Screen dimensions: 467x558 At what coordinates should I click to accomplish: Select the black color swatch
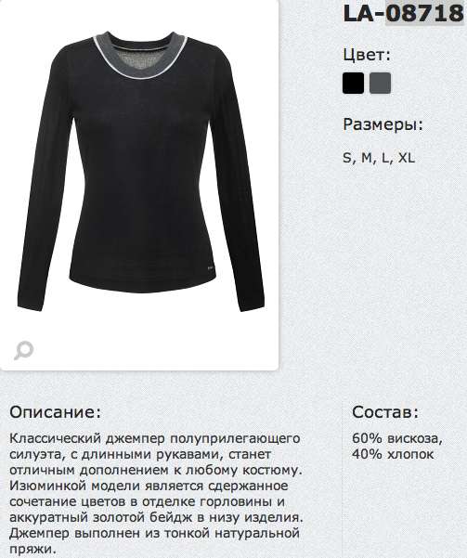pos(353,83)
